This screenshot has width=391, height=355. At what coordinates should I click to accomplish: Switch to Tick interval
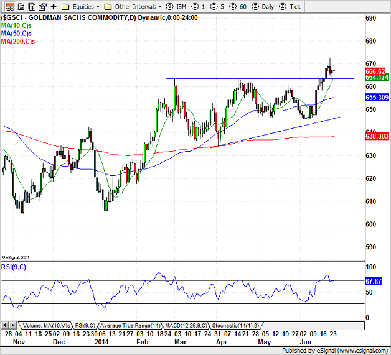point(290,7)
